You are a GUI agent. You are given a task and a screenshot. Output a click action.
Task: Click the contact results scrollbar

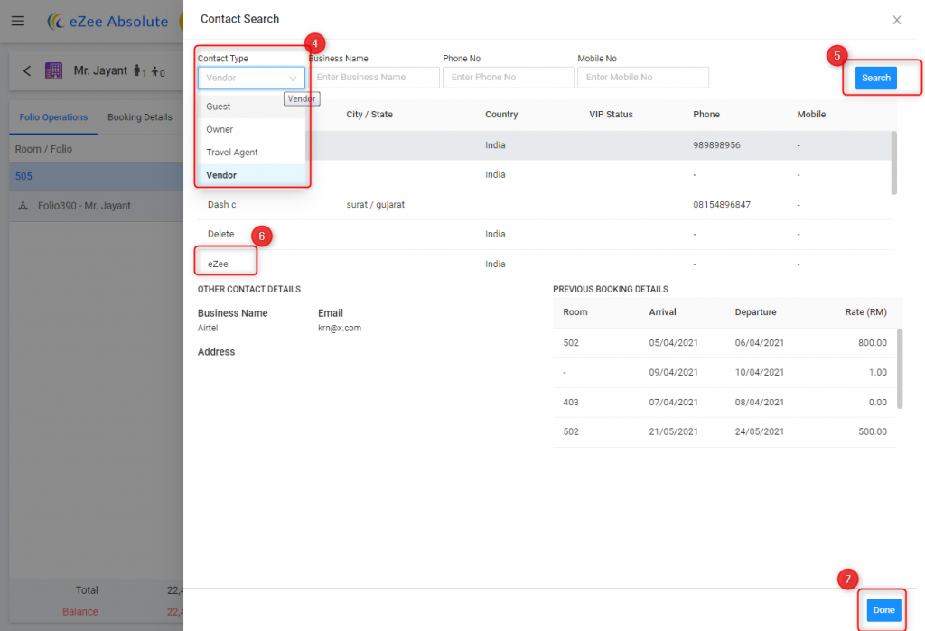click(x=893, y=162)
